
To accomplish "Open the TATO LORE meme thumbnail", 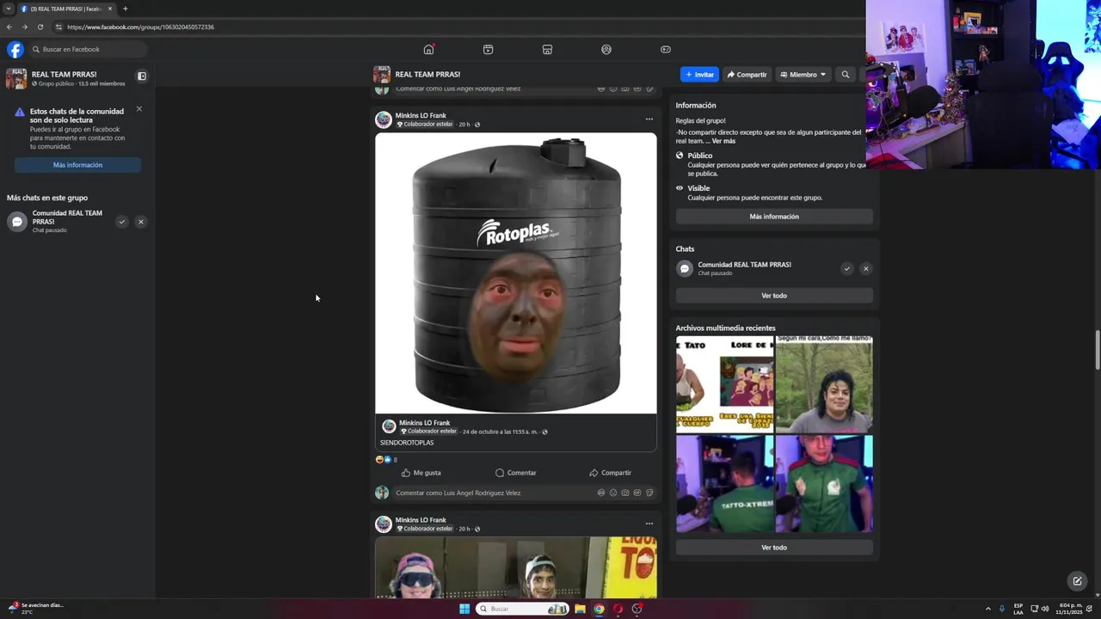I will click(724, 384).
